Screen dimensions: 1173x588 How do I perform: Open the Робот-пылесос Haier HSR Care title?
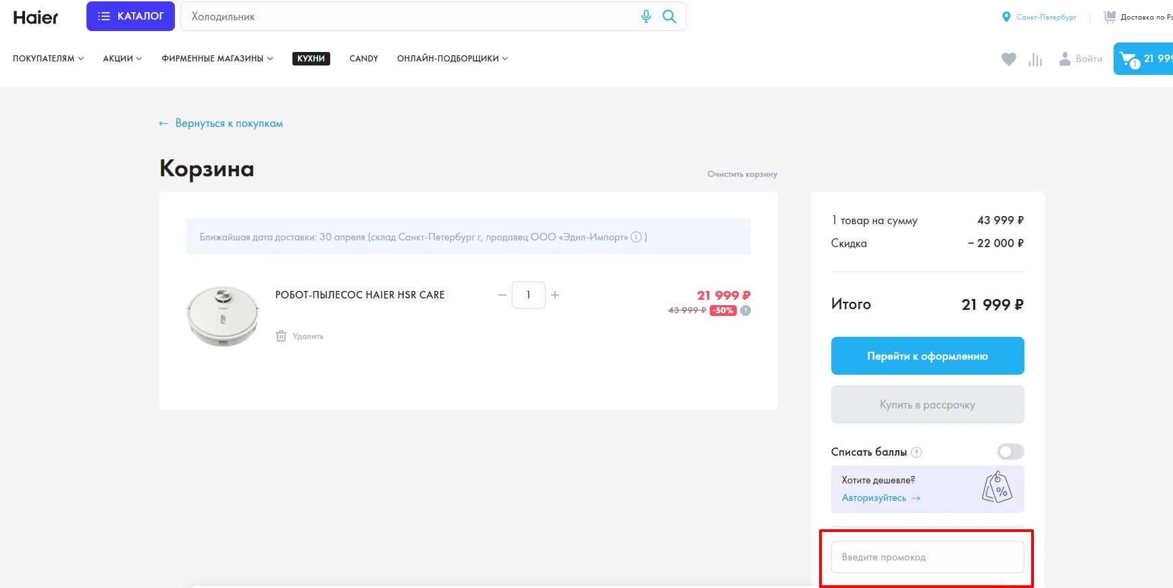[x=360, y=295]
